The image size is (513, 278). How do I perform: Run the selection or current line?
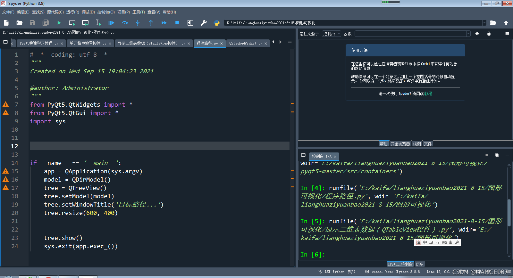pos(98,23)
